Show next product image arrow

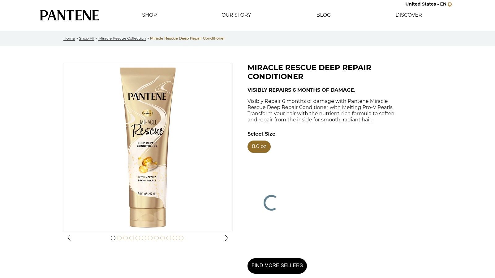coord(226,238)
